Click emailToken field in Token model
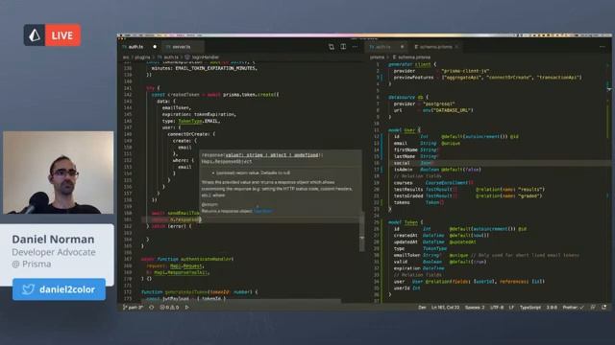The height and width of the screenshot is (345, 615). click(407, 255)
